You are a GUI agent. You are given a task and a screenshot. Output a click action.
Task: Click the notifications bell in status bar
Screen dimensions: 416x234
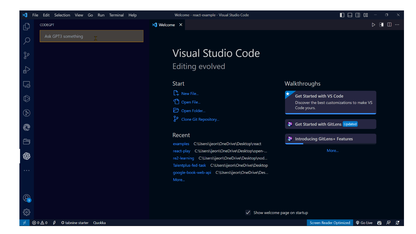[x=398, y=223]
